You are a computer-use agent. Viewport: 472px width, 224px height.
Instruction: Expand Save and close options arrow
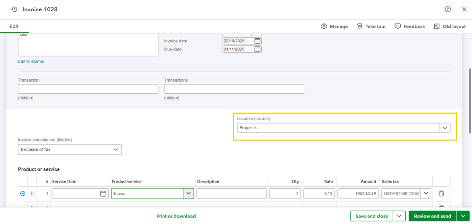point(399,216)
